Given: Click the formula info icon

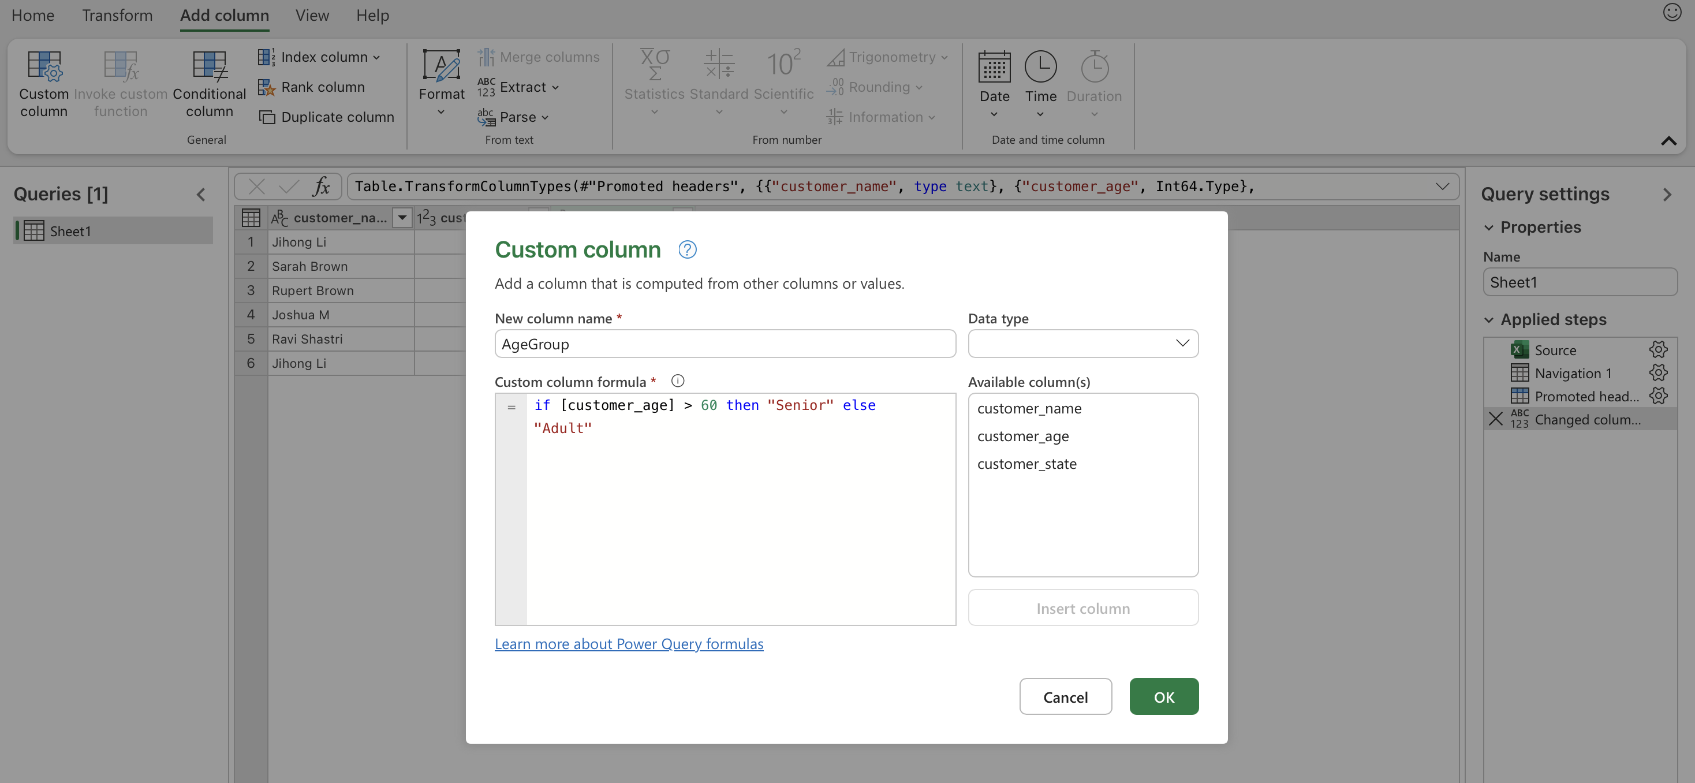Looking at the screenshot, I should click(x=677, y=381).
